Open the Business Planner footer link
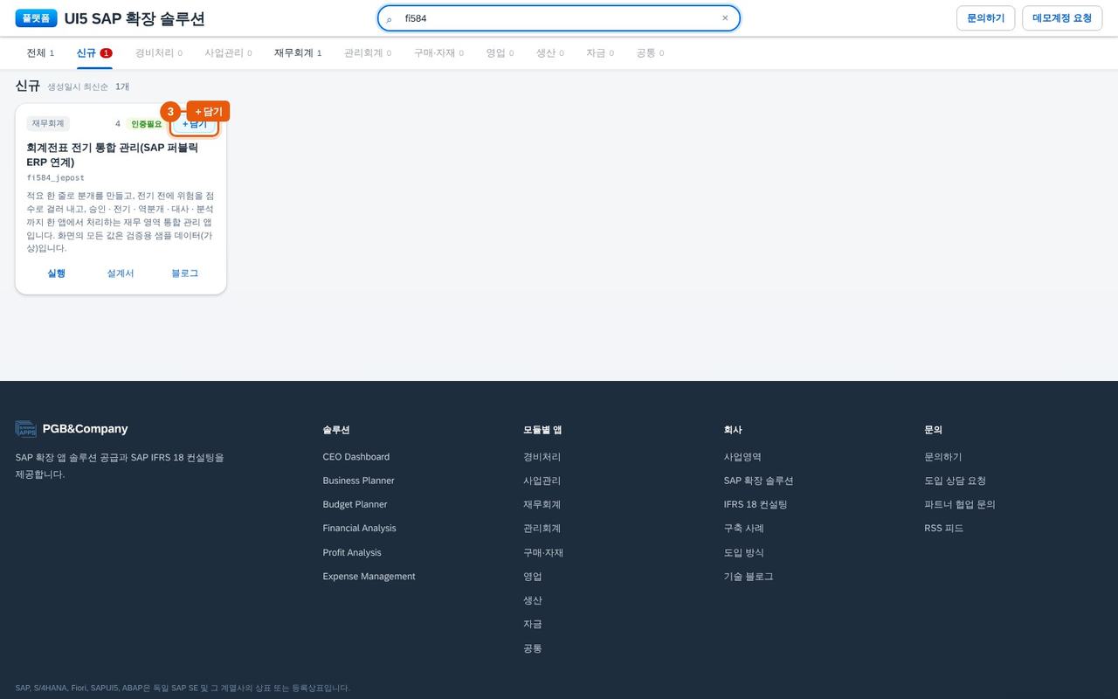This screenshot has width=1118, height=699. click(358, 481)
